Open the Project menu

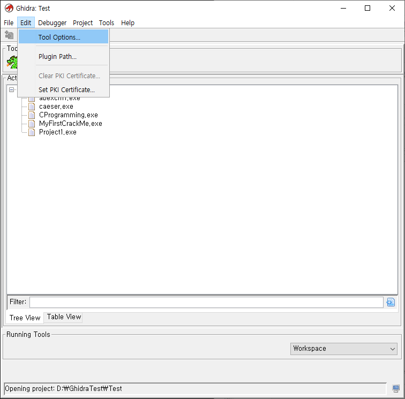tap(82, 22)
